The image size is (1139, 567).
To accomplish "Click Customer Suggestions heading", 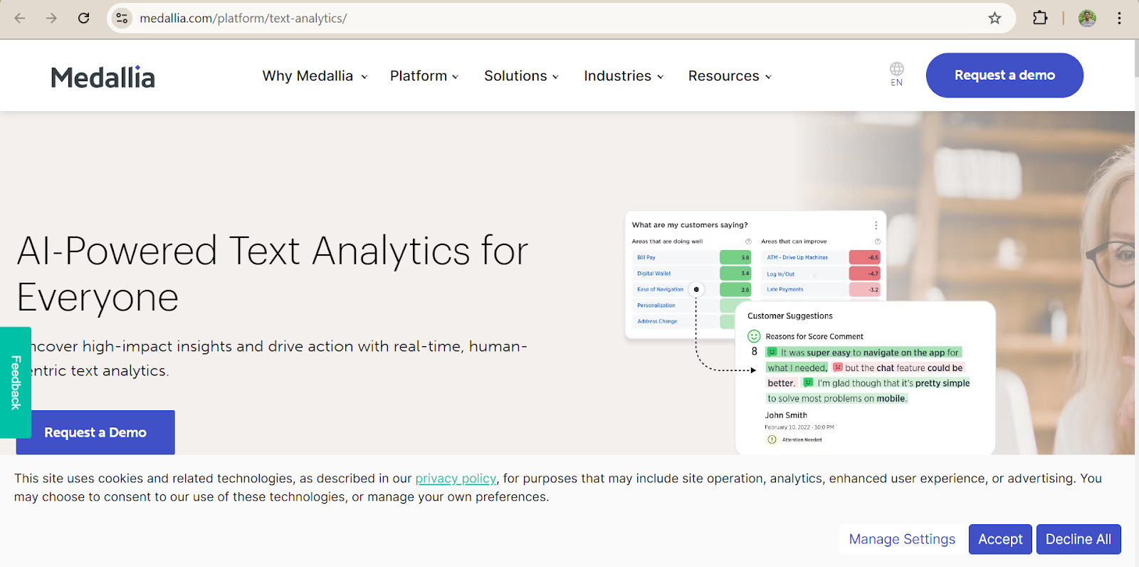I will 790,316.
